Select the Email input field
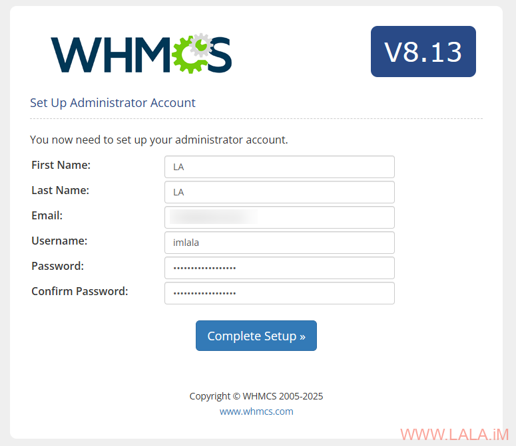Screen dimensions: 516x446 [x=280, y=217]
